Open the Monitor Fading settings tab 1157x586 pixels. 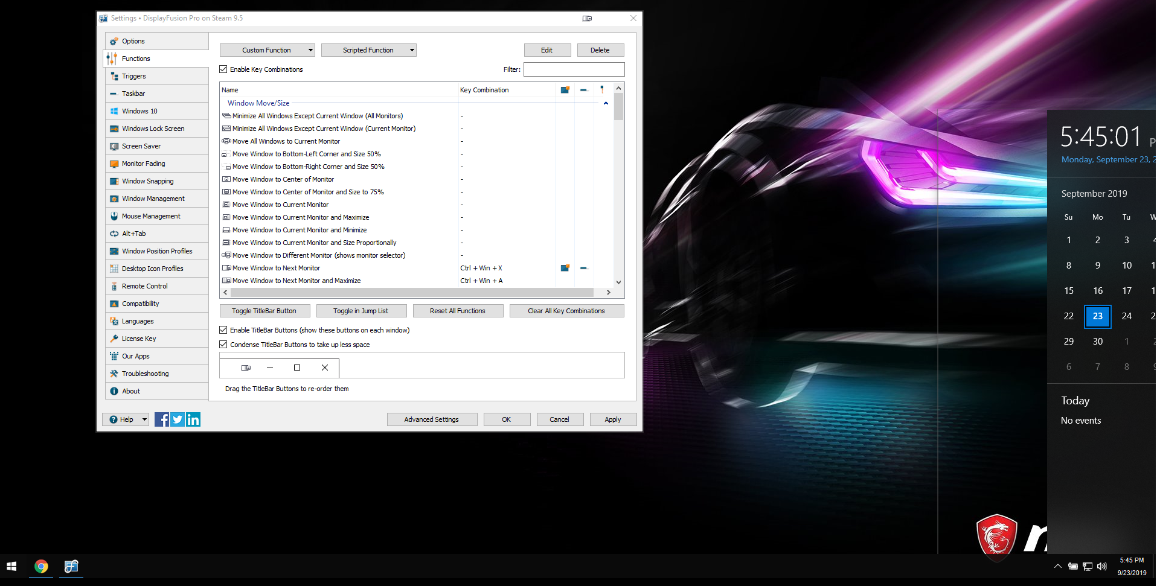pos(143,164)
